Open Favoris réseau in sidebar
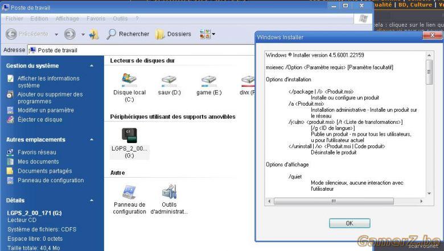Image resolution: width=444 pixels, height=251 pixels. [x=37, y=152]
